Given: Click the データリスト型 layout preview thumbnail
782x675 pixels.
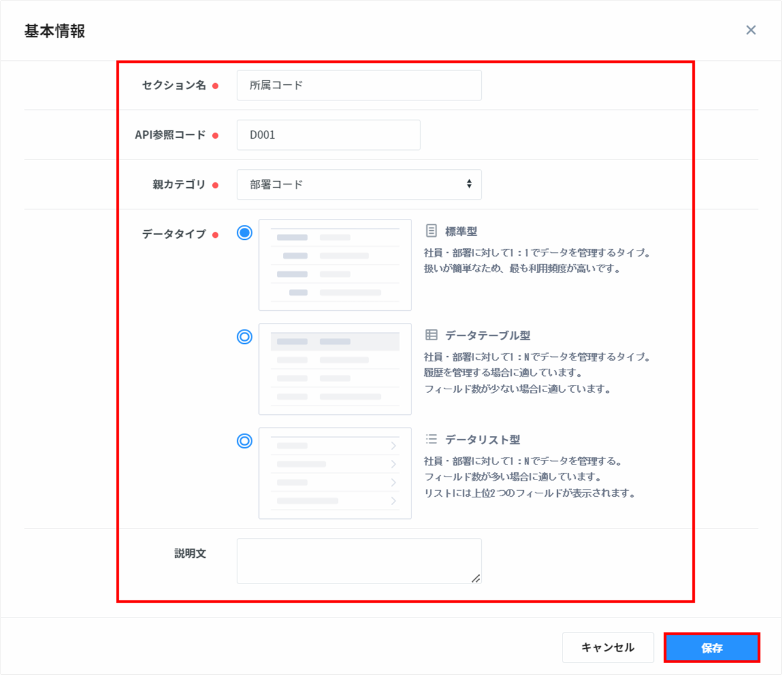Looking at the screenshot, I should point(335,473).
